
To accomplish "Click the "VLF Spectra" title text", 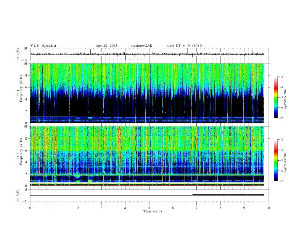I will tap(43, 46).
